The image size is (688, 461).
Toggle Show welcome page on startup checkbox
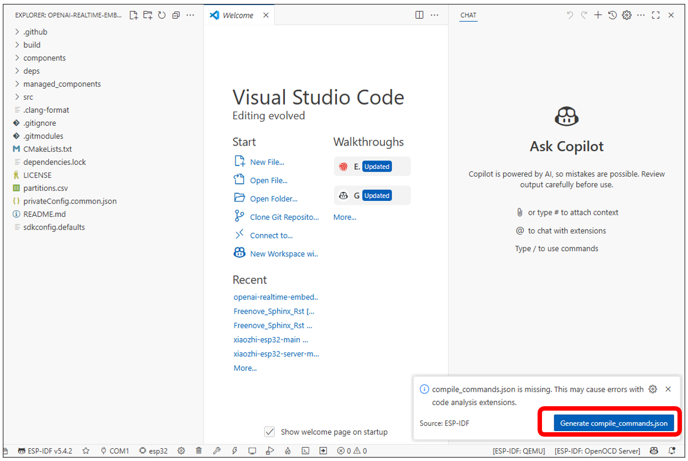tap(269, 432)
